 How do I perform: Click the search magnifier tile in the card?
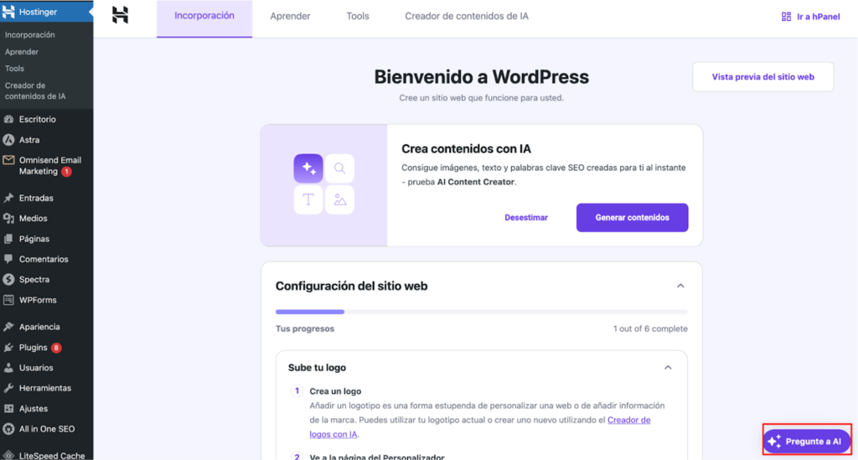340,168
